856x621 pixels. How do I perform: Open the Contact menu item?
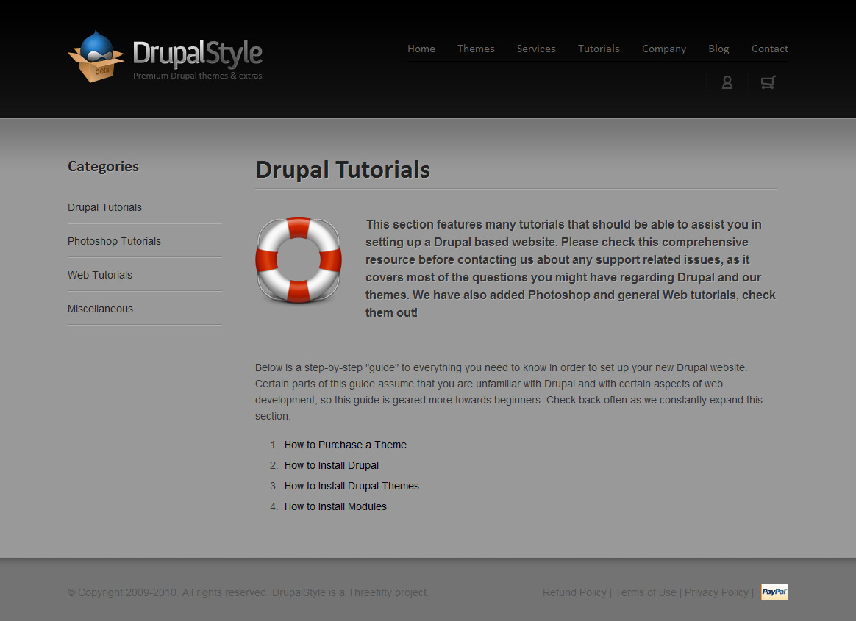coord(770,49)
